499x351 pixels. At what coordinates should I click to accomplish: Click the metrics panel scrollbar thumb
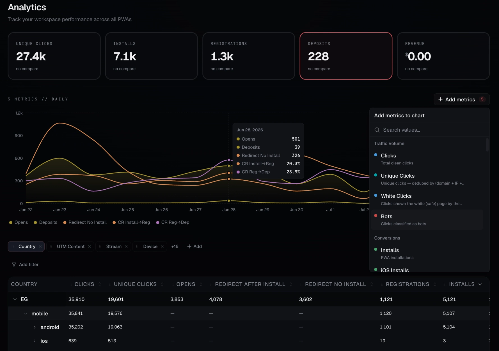487,145
